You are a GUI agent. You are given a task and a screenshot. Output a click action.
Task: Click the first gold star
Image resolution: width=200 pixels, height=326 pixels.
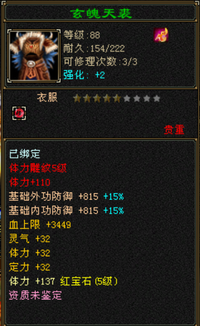point(77,98)
